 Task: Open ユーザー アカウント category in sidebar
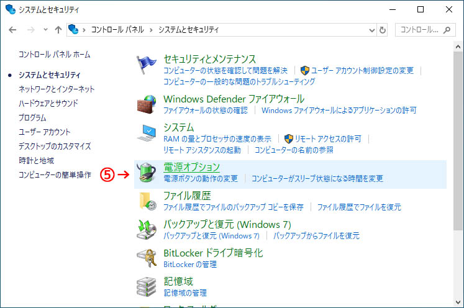[x=44, y=132]
